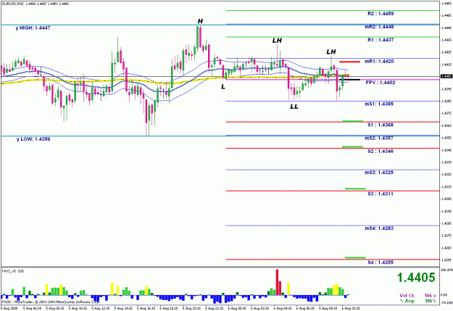Select the 'R2 : 1.4459' resistance label
Screen dimensions: 453x311
(381, 14)
